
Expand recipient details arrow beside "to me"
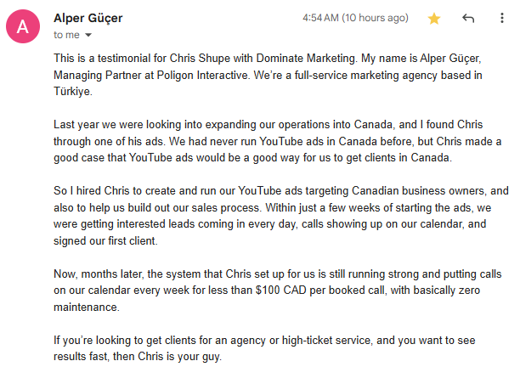[88, 35]
